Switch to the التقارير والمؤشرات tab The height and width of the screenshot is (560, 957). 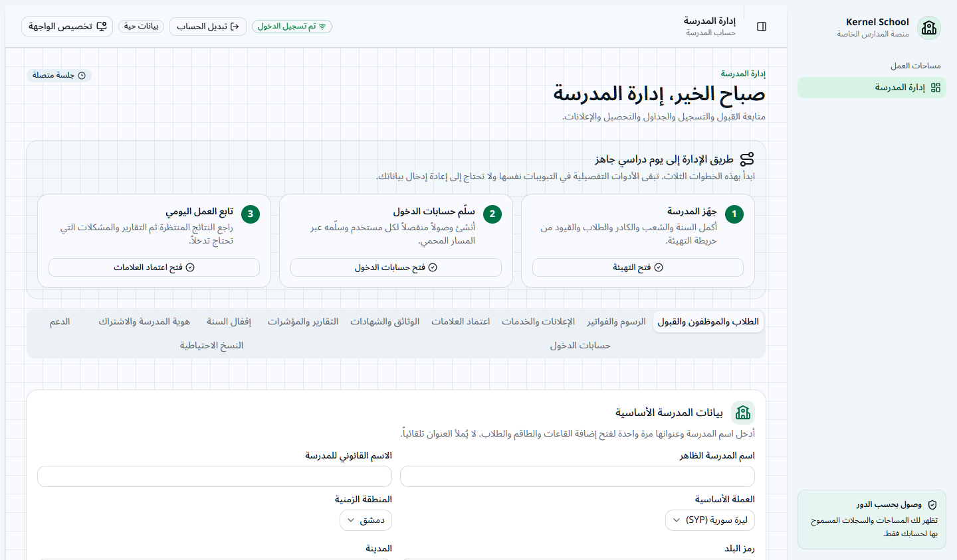tap(303, 322)
